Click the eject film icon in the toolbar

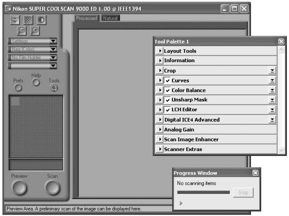[x=15, y=20]
